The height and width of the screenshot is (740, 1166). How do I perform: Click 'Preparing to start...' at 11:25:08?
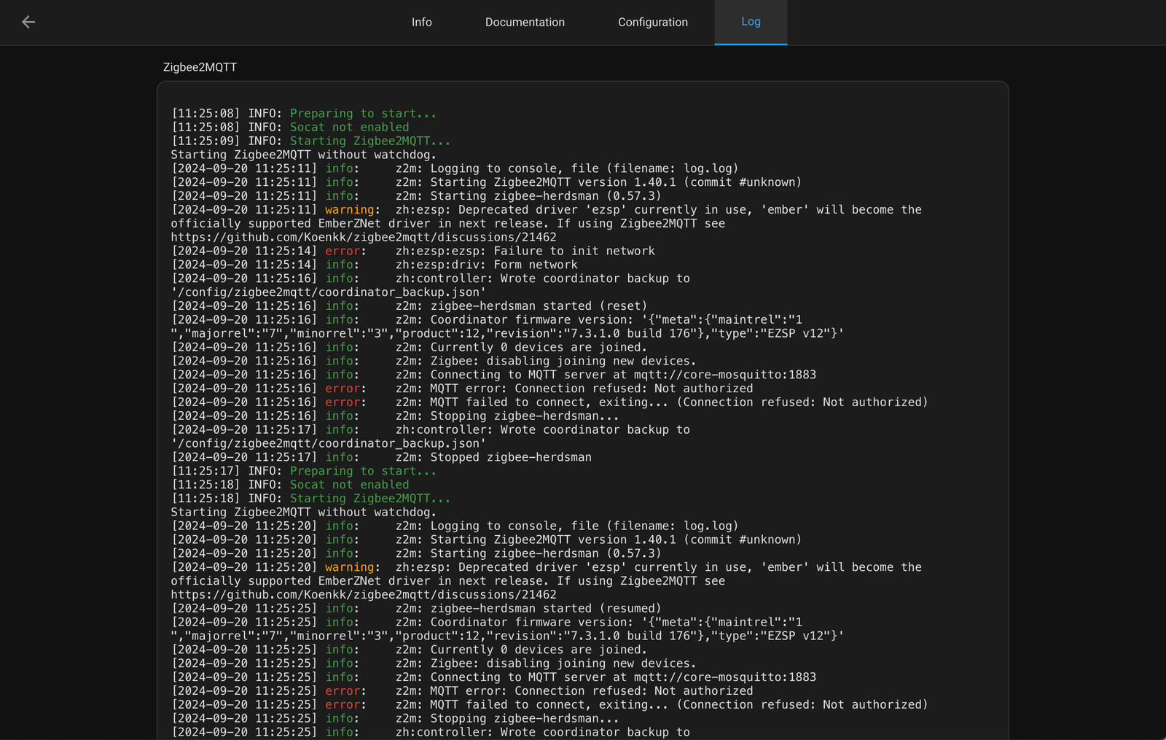pos(363,114)
